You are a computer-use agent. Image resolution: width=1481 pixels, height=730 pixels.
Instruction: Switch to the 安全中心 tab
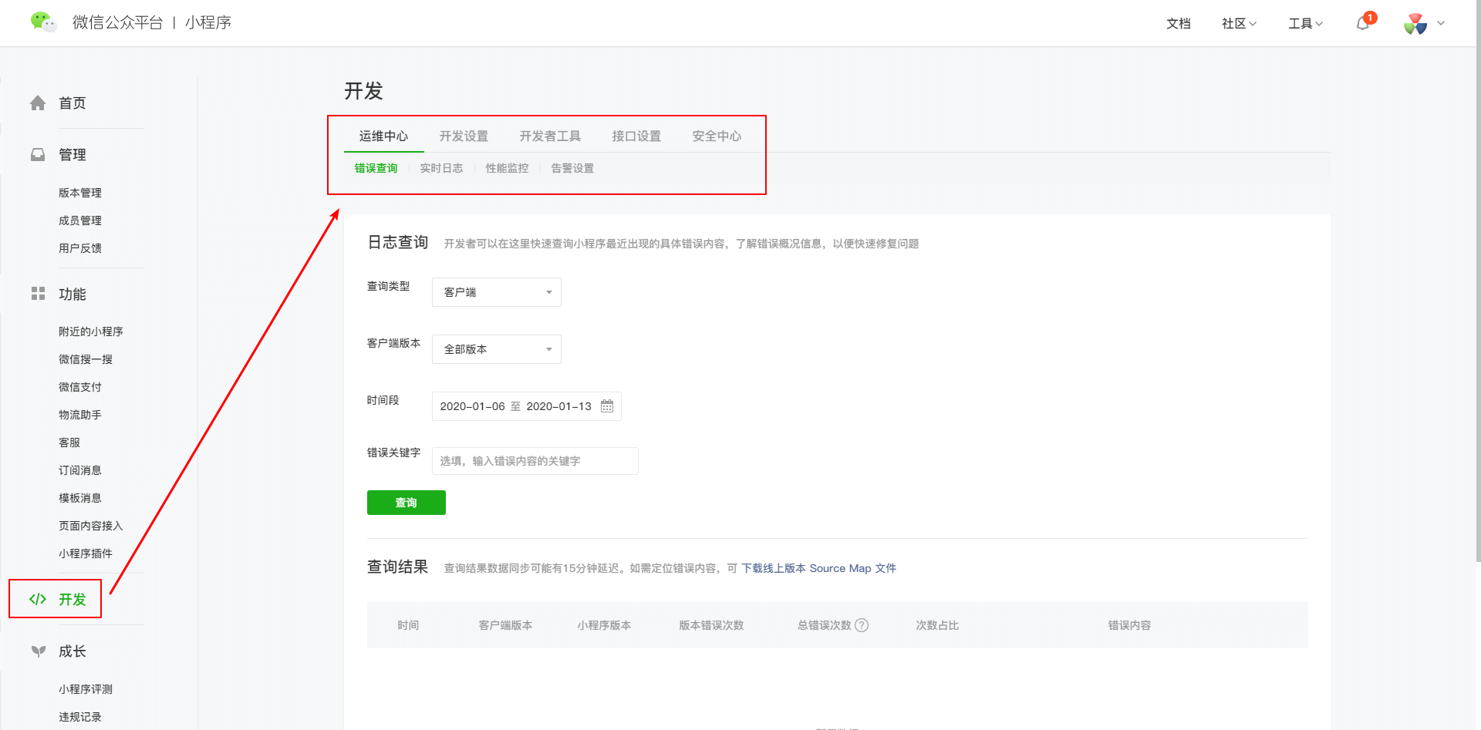click(x=717, y=136)
